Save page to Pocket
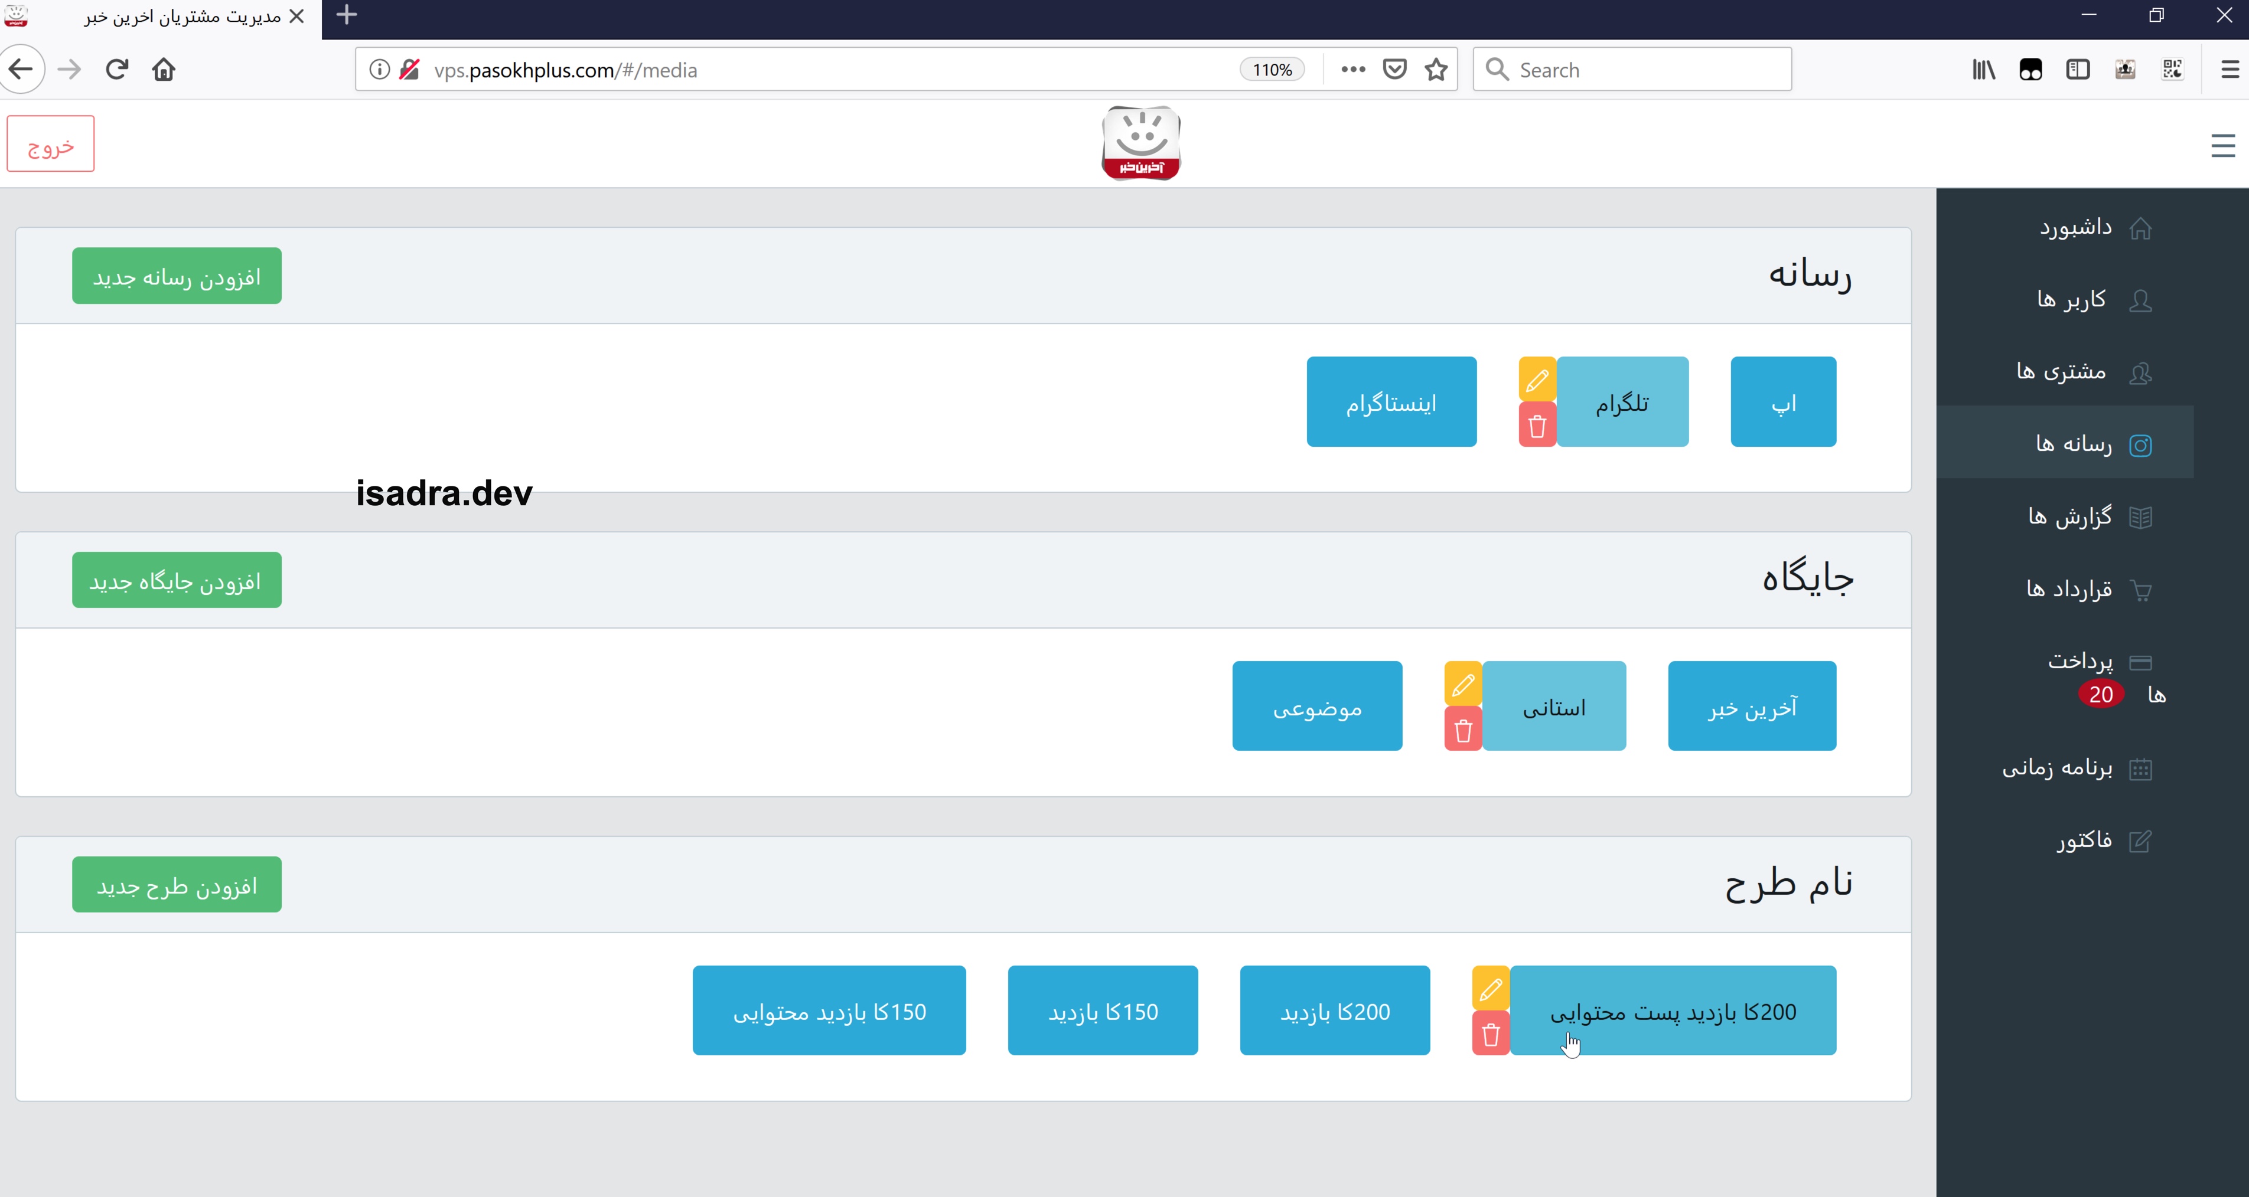The width and height of the screenshot is (2249, 1197). click(1394, 70)
